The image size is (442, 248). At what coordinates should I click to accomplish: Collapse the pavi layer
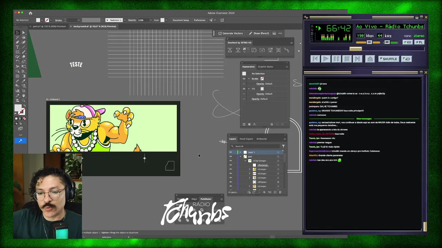(241, 156)
